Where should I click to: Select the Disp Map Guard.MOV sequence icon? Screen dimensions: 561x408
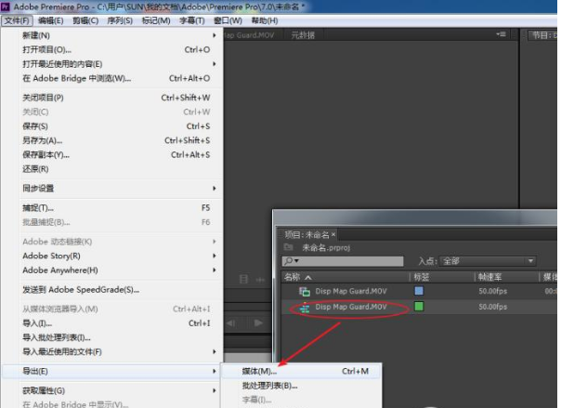point(305,307)
